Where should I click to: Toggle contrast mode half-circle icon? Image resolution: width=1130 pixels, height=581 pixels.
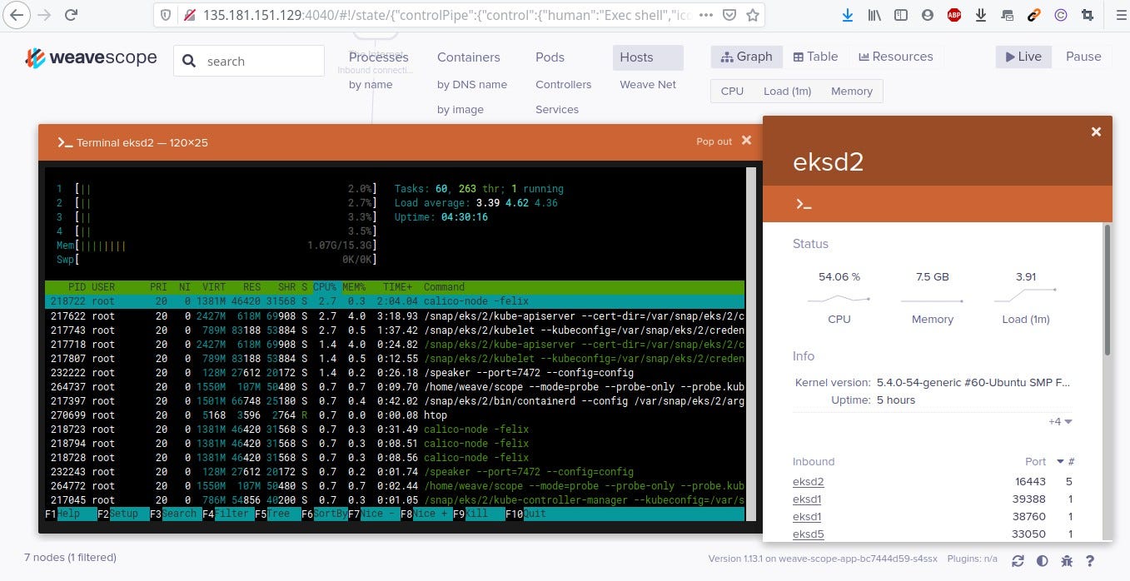1042,561
